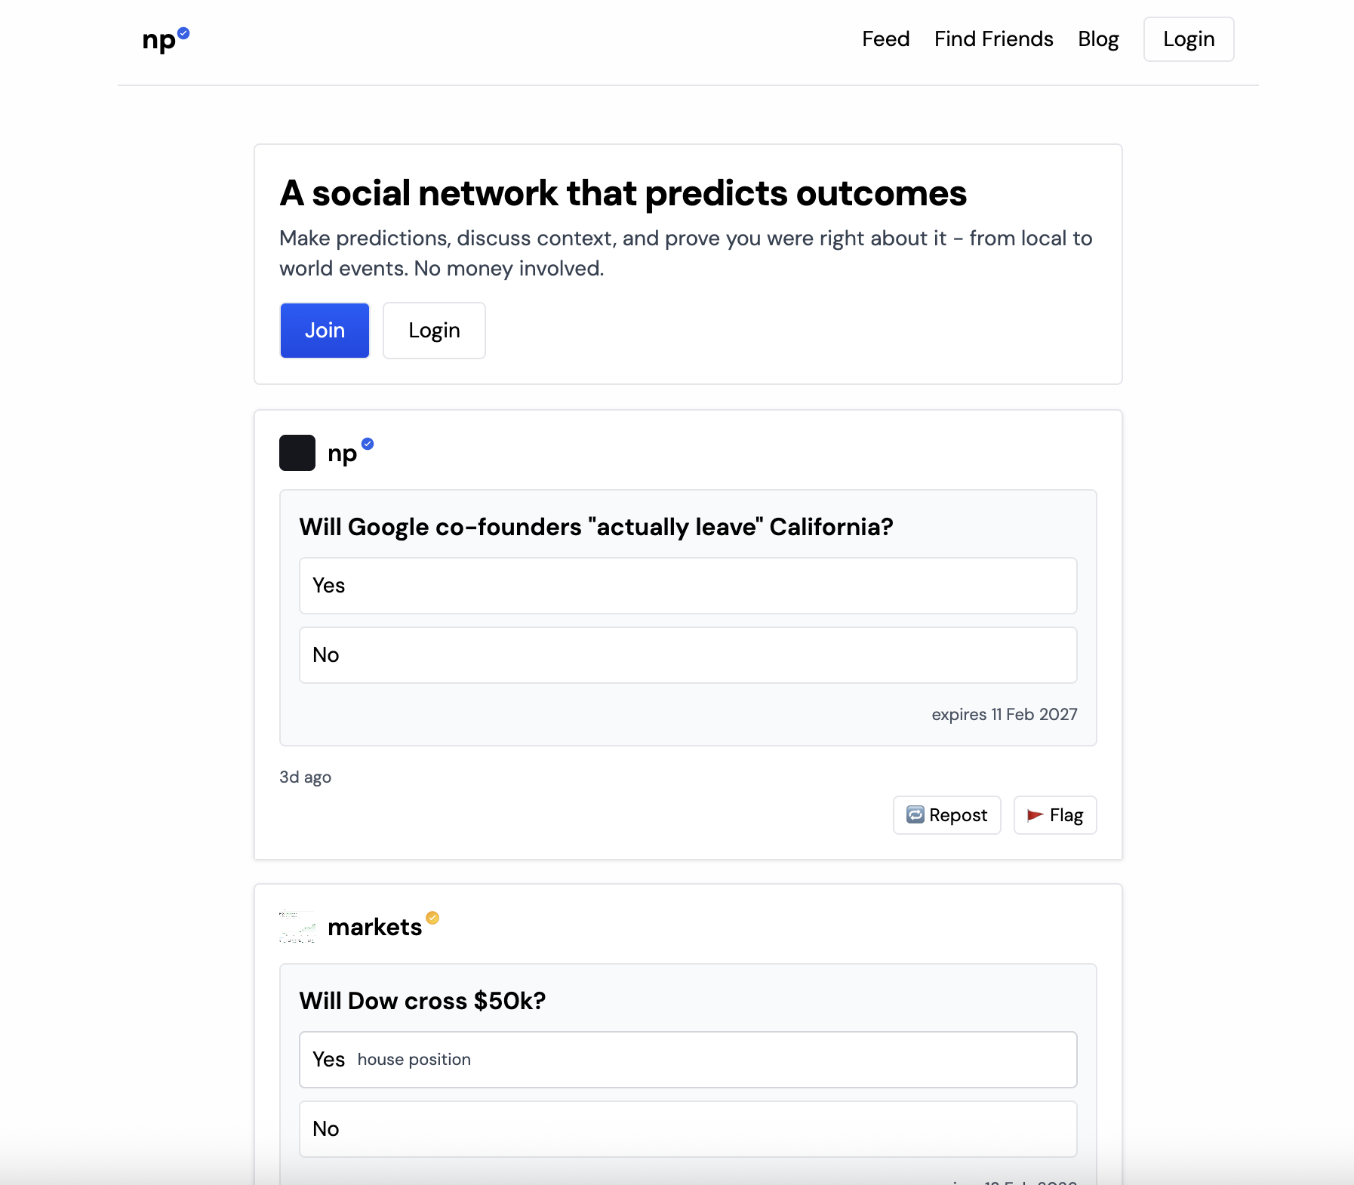Switch to the Feed section
The height and width of the screenshot is (1185, 1354).
coord(885,38)
